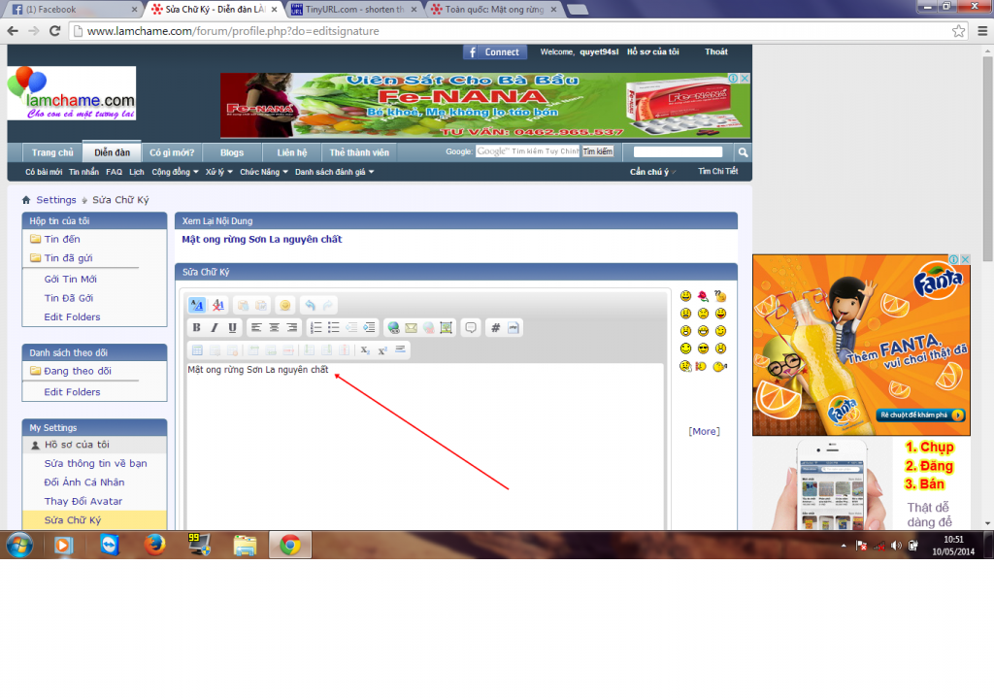Switch to the TinyURL browser tab

coord(354,9)
